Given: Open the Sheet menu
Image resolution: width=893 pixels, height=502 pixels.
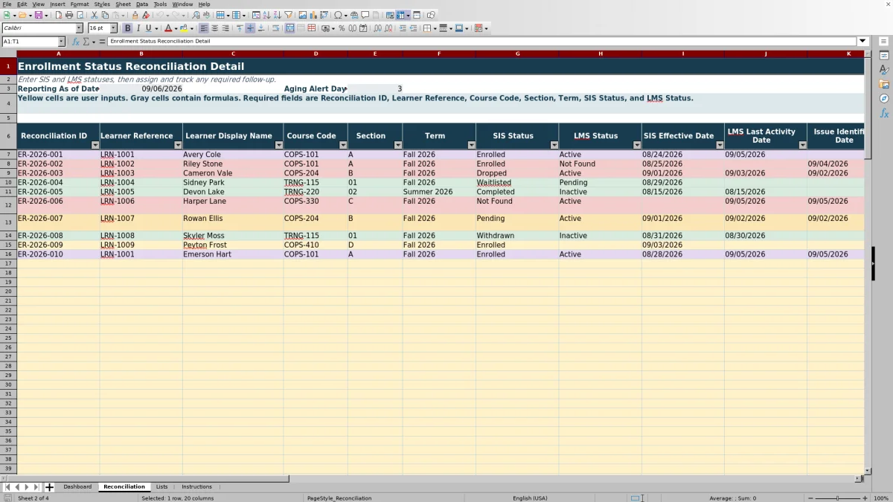Looking at the screenshot, I should pyautogui.click(x=123, y=4).
